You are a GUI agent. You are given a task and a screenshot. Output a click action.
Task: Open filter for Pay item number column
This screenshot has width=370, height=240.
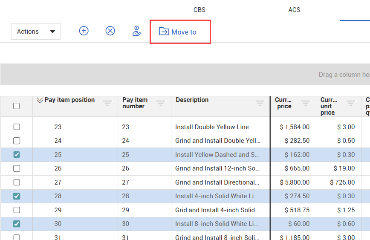click(x=161, y=103)
